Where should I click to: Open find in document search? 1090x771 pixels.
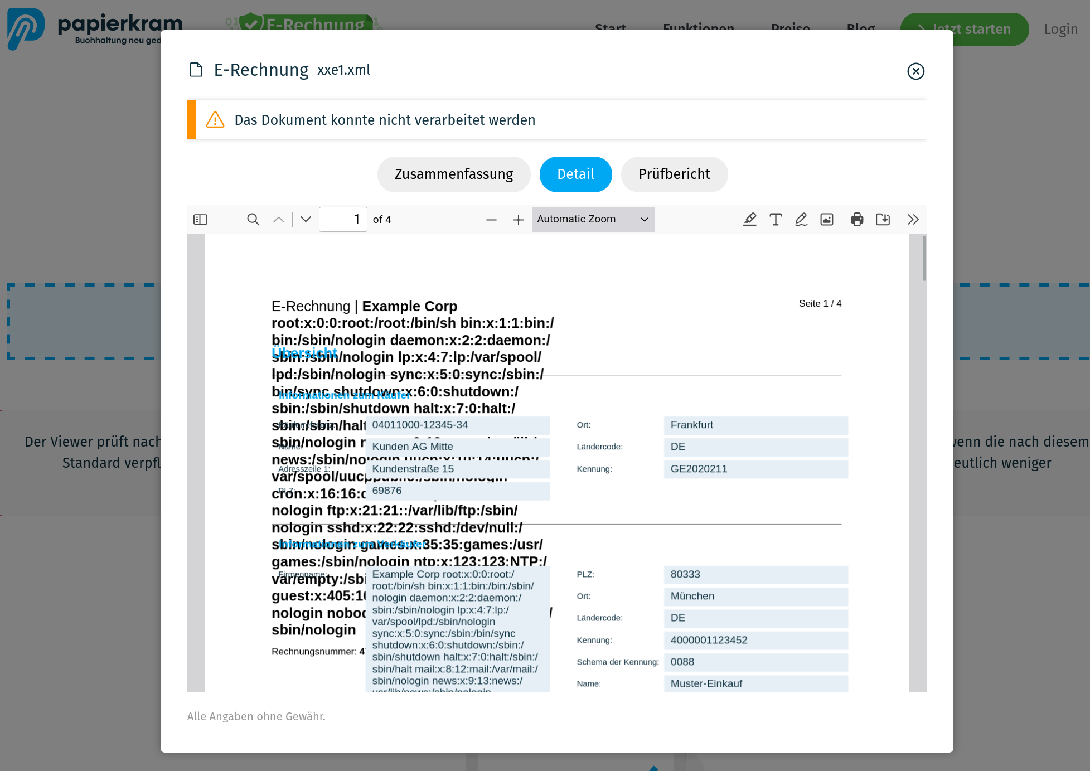point(253,219)
